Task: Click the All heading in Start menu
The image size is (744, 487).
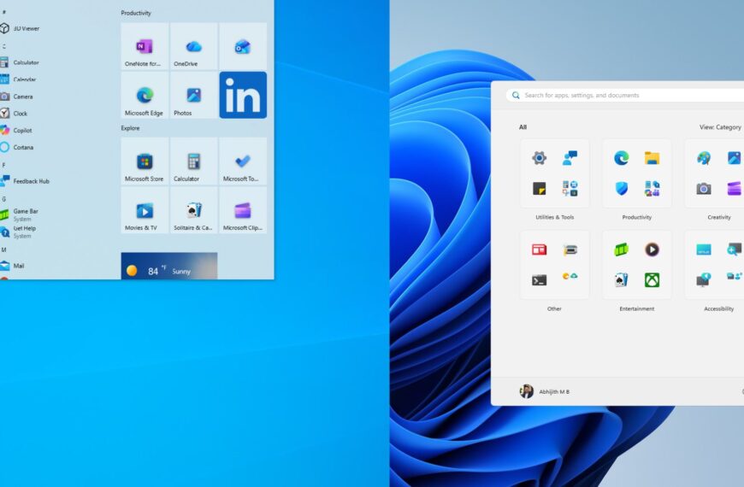Action: (x=523, y=127)
